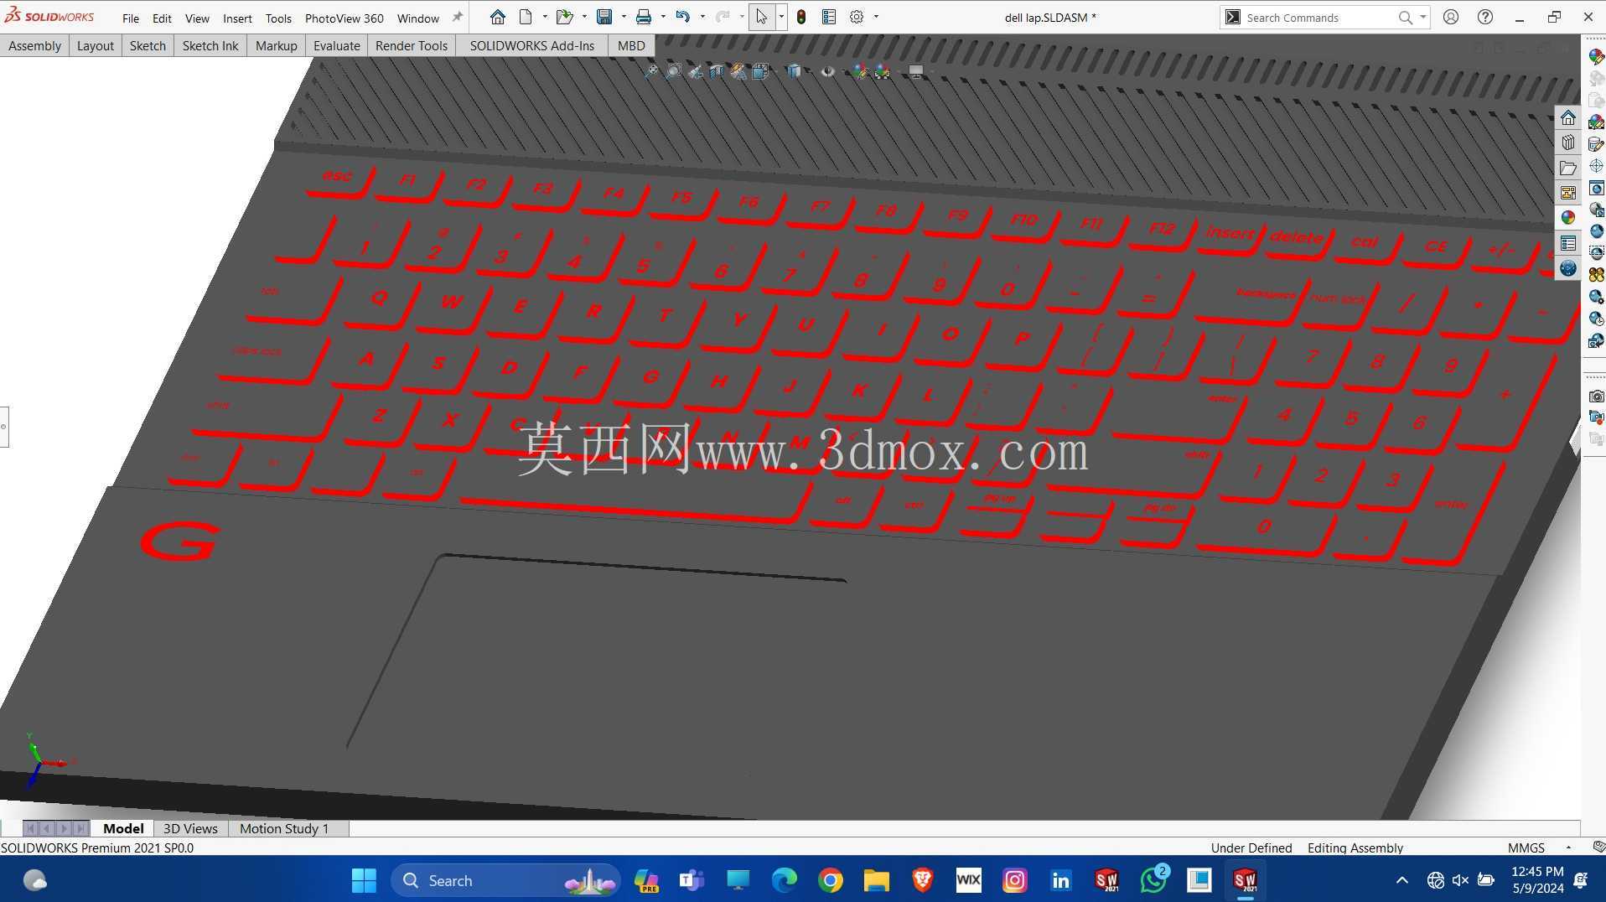Click the SOLIDWORKS logo button

(x=49, y=17)
